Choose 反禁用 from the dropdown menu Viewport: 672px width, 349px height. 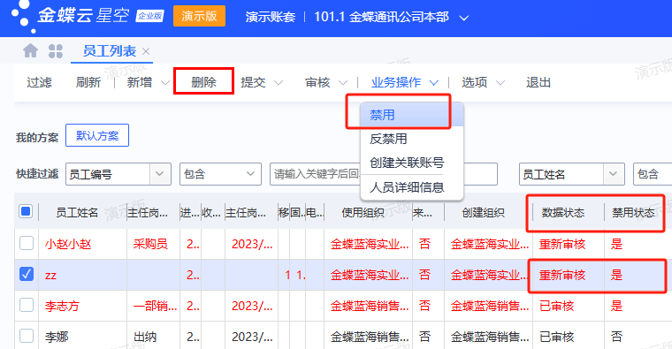[x=412, y=139]
